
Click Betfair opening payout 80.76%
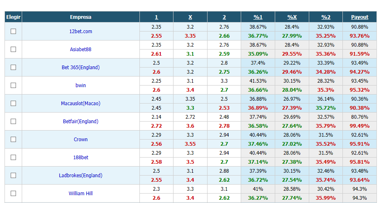click(360, 117)
